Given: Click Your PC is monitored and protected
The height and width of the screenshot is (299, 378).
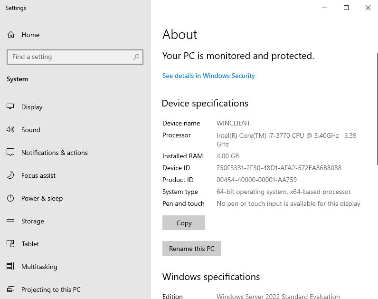Looking at the screenshot, I should click(x=238, y=56).
